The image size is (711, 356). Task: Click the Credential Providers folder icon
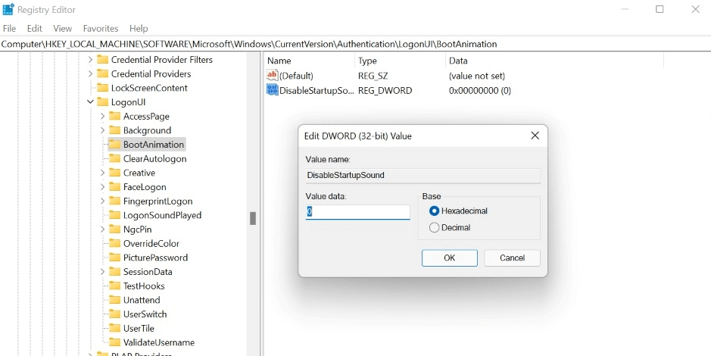pyautogui.click(x=103, y=73)
